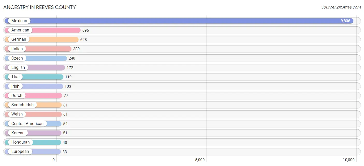Click the value 240
The width and height of the screenshot is (364, 166).
pyautogui.click(x=72, y=58)
